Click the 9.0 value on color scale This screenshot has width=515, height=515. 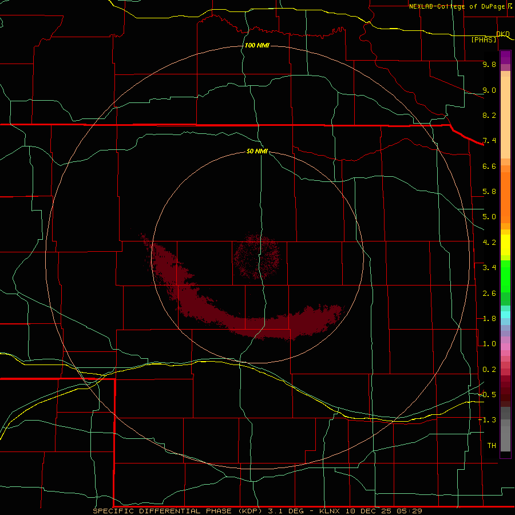click(x=489, y=90)
